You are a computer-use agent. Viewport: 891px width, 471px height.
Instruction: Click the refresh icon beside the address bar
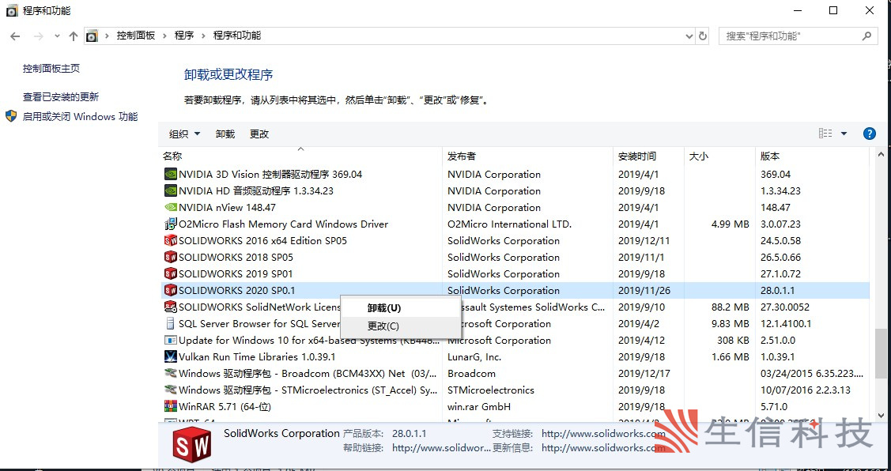703,36
